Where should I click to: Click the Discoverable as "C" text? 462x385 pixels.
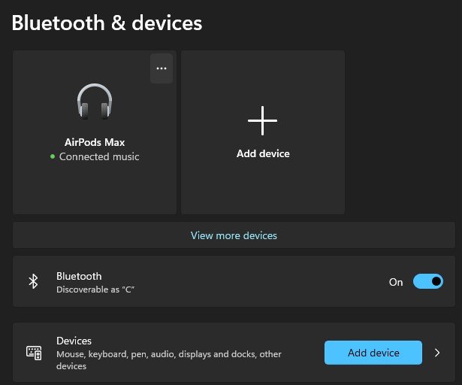(x=95, y=290)
